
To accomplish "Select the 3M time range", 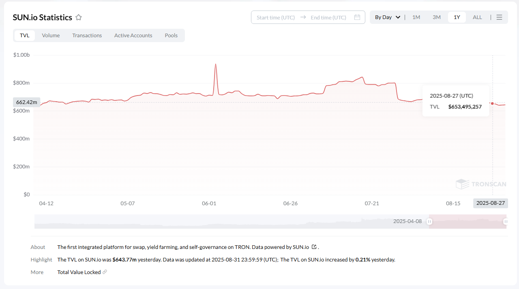I will tap(436, 17).
